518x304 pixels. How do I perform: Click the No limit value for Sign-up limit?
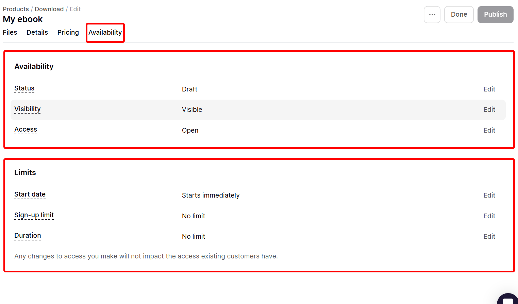pos(194,216)
